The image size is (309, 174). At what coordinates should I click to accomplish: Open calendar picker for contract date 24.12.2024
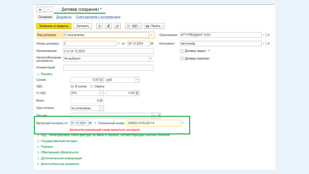[152, 44]
